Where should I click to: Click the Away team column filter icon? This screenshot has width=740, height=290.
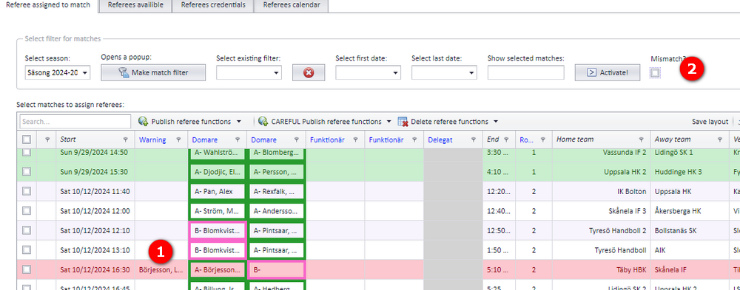[720, 139]
